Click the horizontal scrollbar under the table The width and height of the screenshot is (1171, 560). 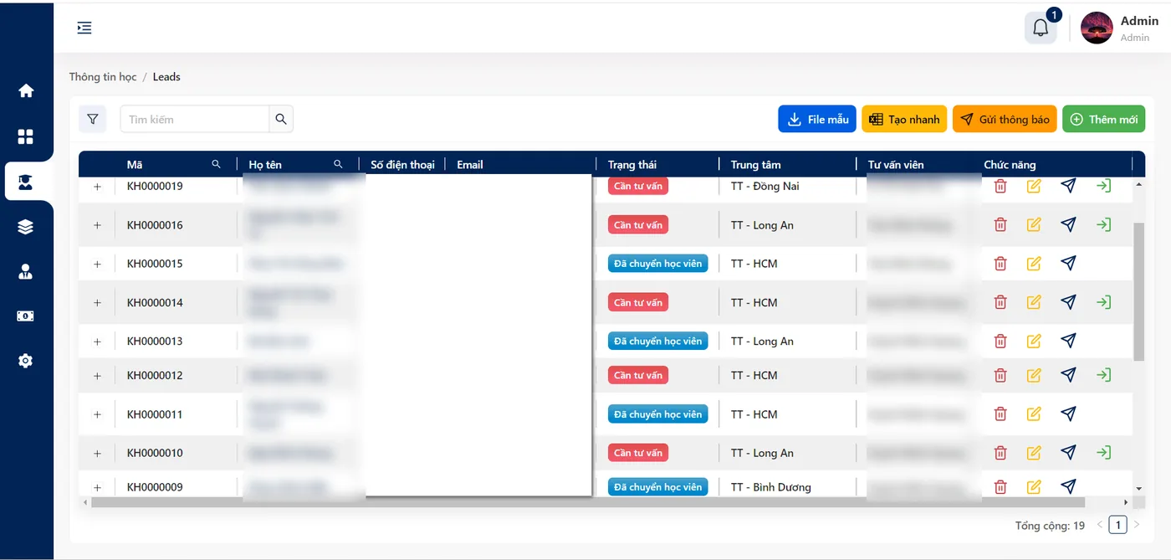tap(588, 502)
